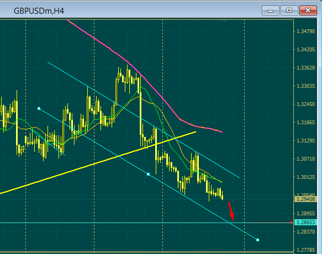This screenshot has height=254, width=322.
Task: Minimize the GBPUSDm,H4 chart window
Action: [271, 10]
